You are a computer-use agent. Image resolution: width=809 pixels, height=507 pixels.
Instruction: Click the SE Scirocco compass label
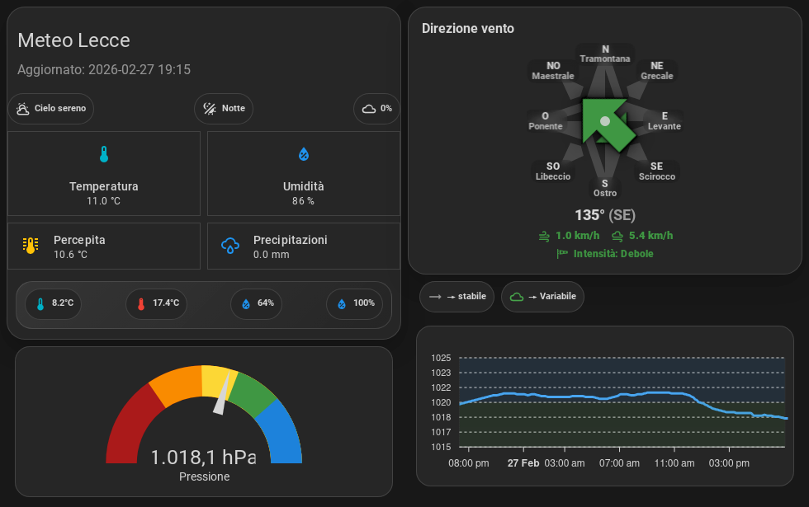656,171
